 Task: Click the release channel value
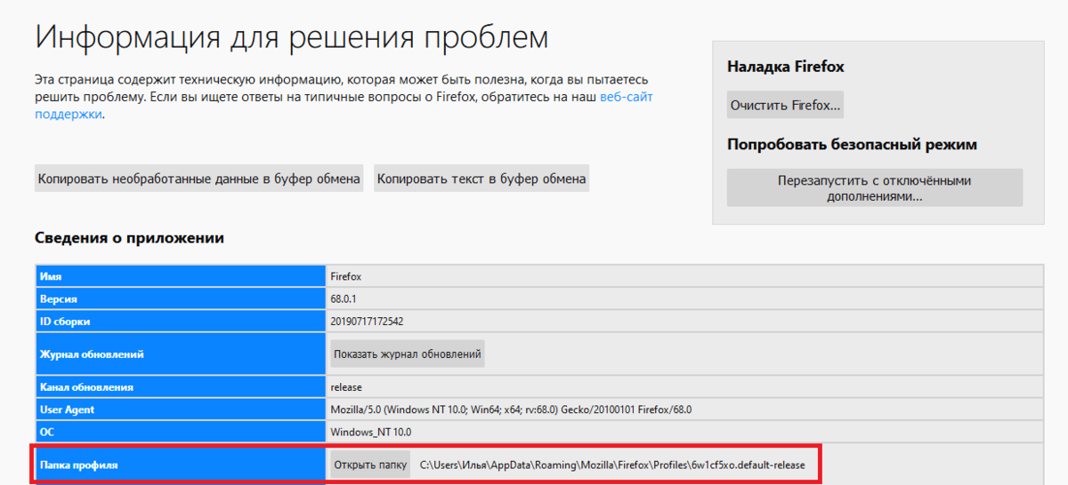click(346, 387)
